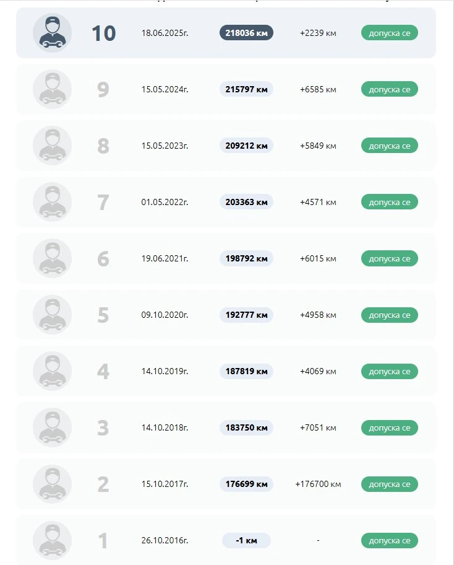Click 'допуска се' status for 19.06.2021
The width and height of the screenshot is (454, 565).
(x=389, y=258)
